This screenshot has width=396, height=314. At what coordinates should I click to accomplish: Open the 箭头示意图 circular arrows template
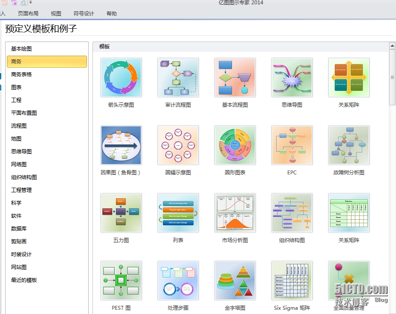tap(121, 78)
